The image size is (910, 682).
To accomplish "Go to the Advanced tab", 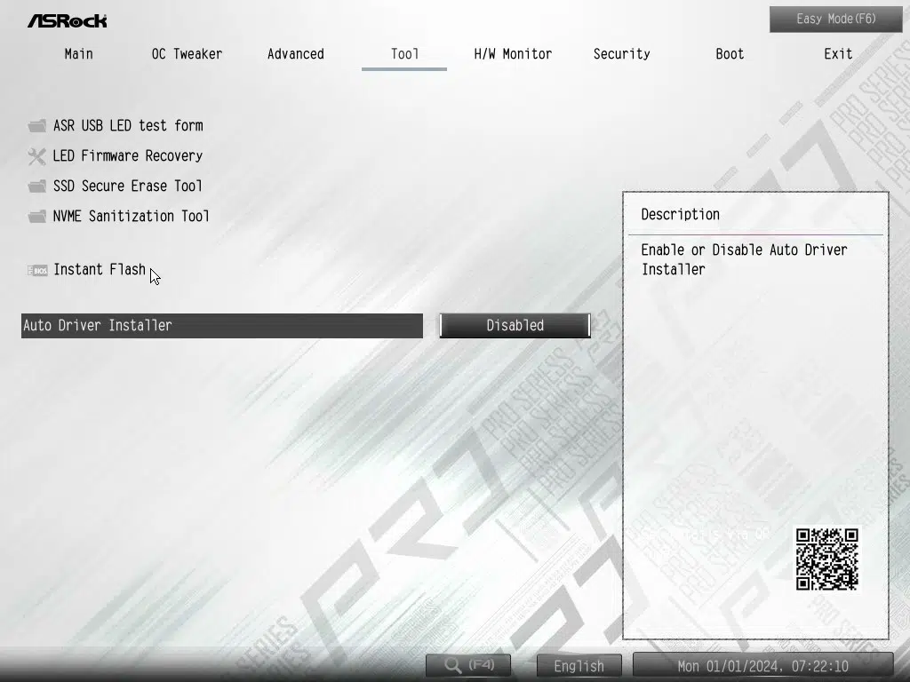I will coord(295,54).
